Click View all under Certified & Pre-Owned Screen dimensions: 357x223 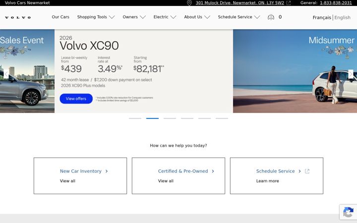tap(166, 181)
